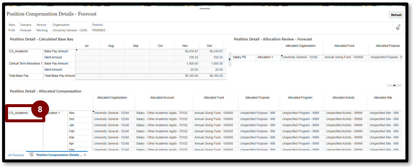Click the up arrow collapse handle
The image size is (413, 167).
(x=394, y=85)
